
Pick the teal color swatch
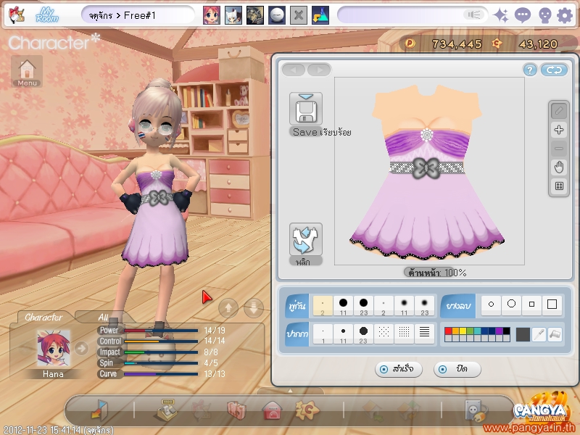(477, 331)
